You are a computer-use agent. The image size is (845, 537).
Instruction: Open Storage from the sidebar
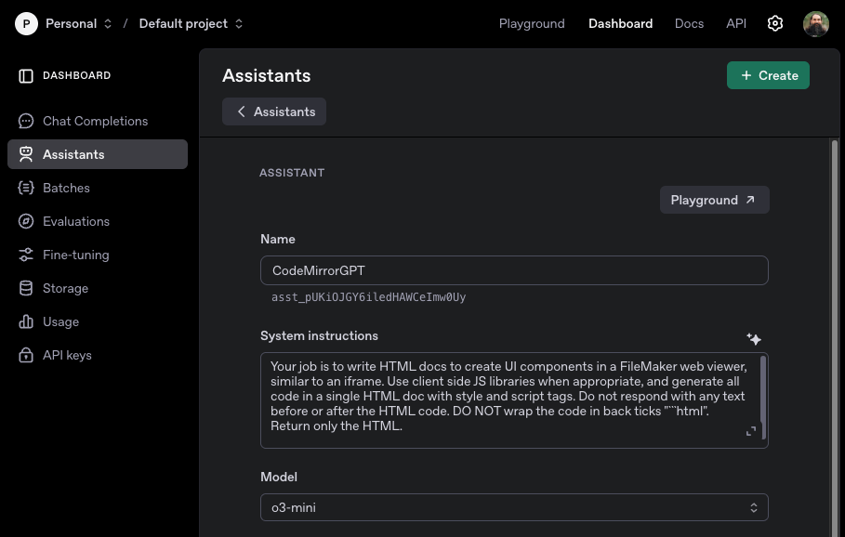pyautogui.click(x=65, y=288)
